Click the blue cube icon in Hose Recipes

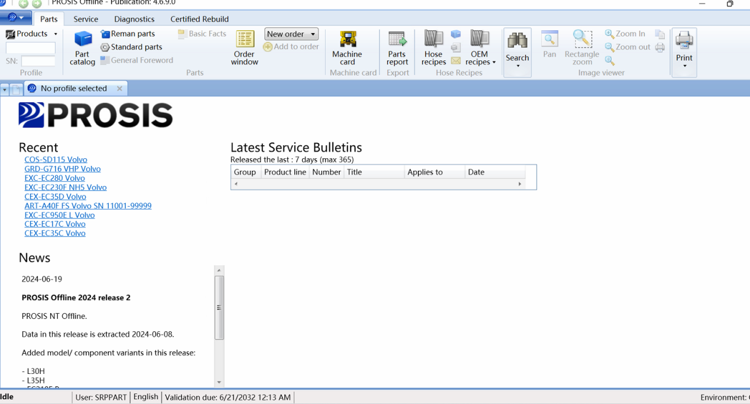[456, 34]
